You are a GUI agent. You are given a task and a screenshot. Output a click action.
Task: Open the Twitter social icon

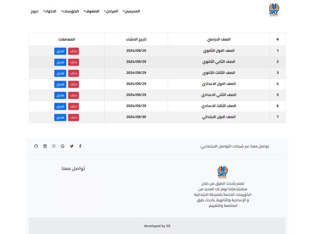pyautogui.click(x=72, y=146)
